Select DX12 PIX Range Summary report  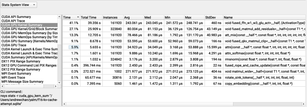pyautogui.click(x=21, y=70)
